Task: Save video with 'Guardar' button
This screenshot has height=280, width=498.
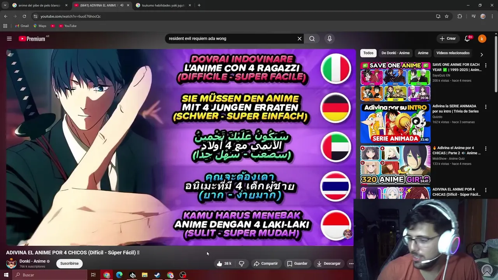Action: click(x=297, y=264)
